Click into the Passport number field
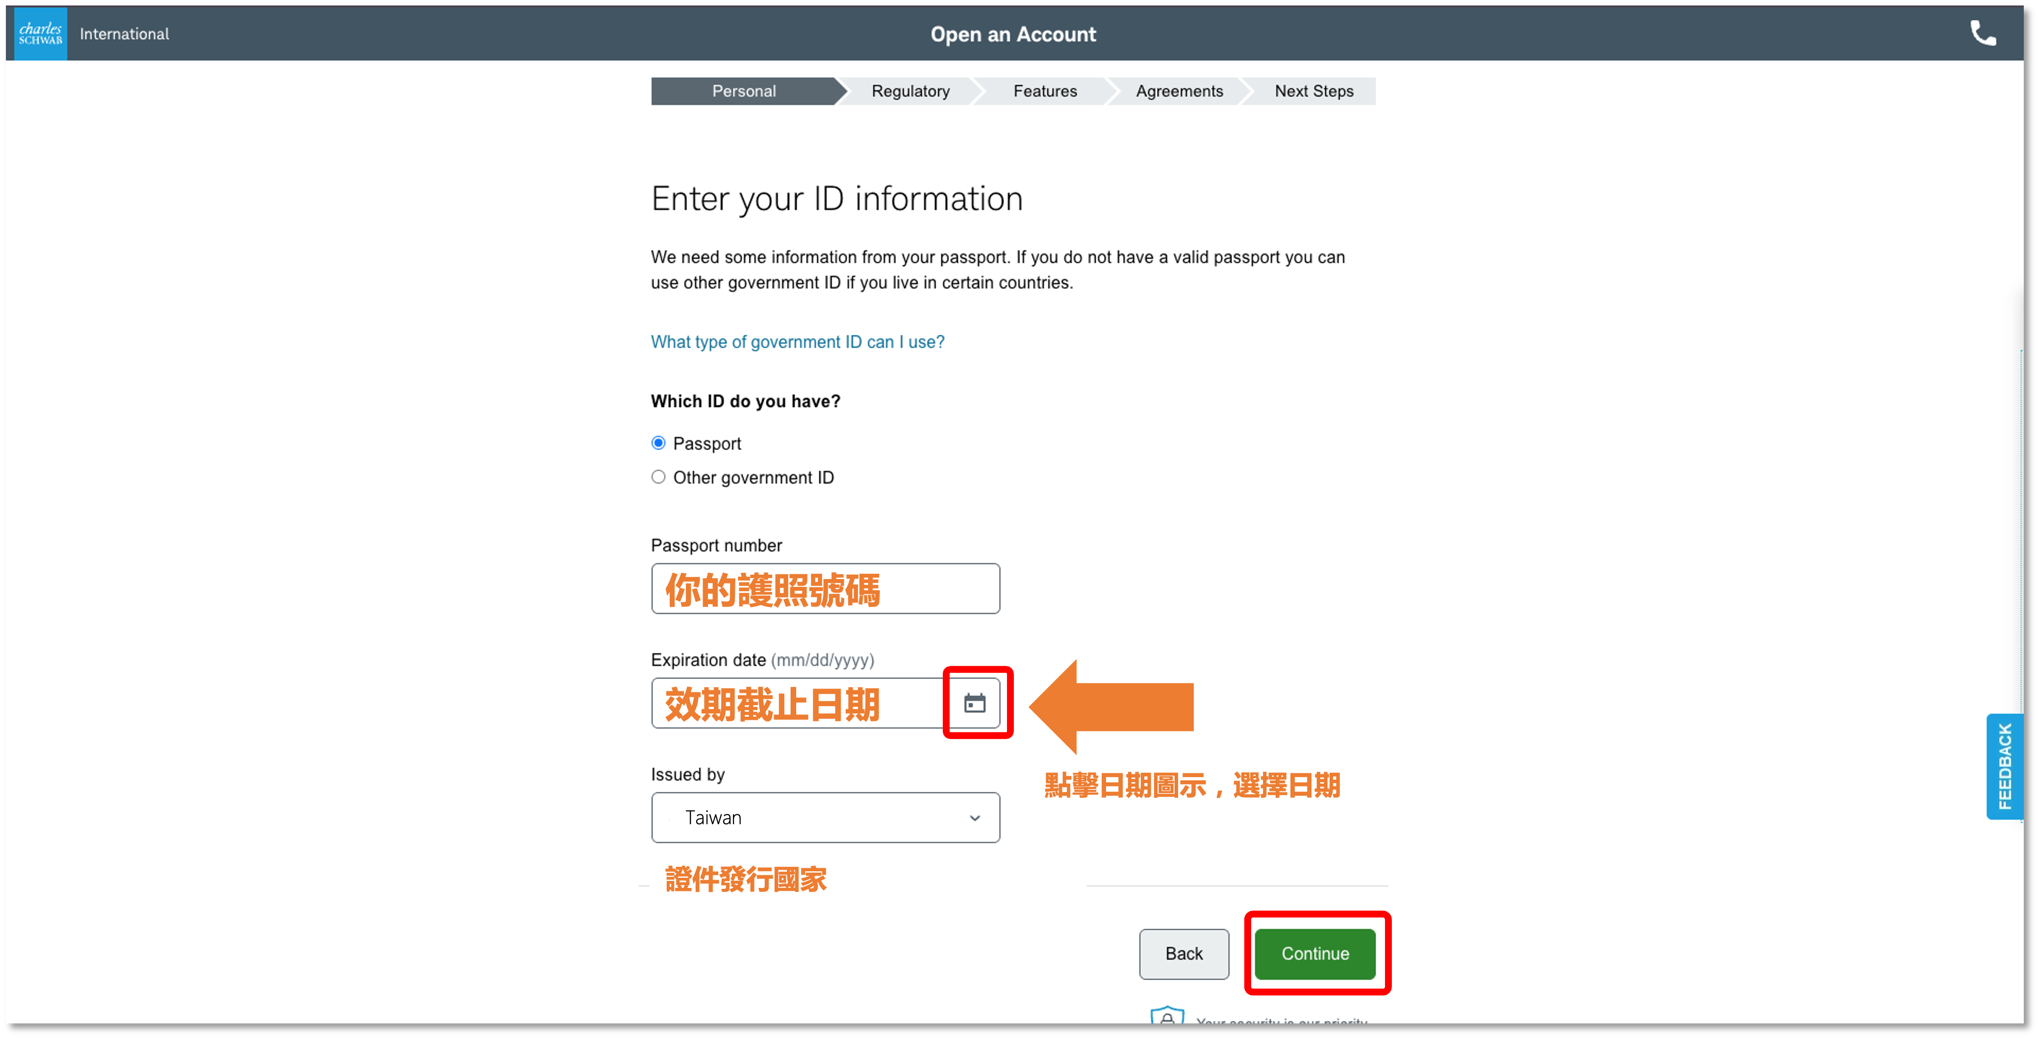Image resolution: width=2038 pixels, height=1038 pixels. click(825, 588)
